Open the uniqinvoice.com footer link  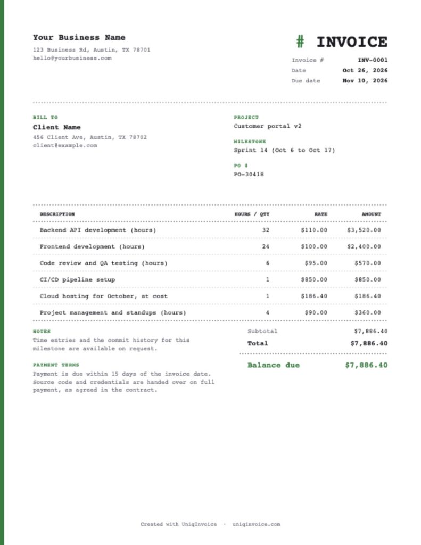[256, 524]
